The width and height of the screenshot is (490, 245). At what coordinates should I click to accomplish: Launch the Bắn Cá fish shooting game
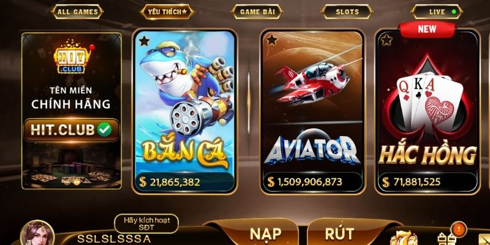coord(185,111)
